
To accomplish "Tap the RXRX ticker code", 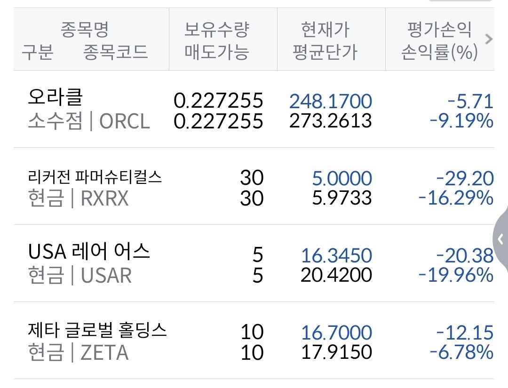I will click(104, 198).
